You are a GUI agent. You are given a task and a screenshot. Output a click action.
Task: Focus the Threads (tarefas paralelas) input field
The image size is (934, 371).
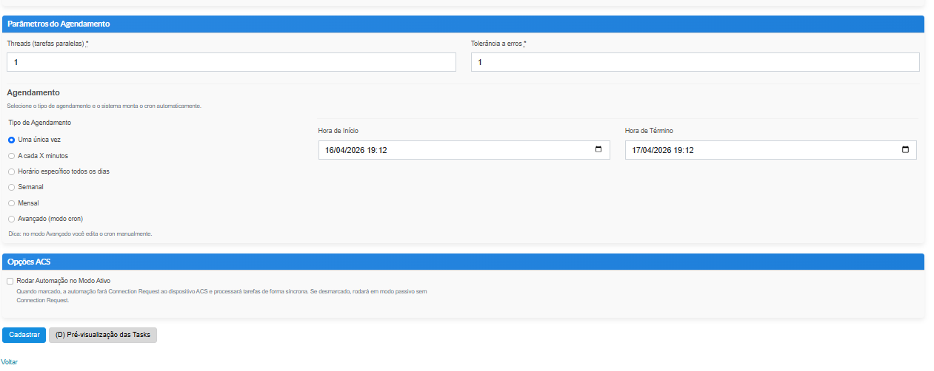231,62
